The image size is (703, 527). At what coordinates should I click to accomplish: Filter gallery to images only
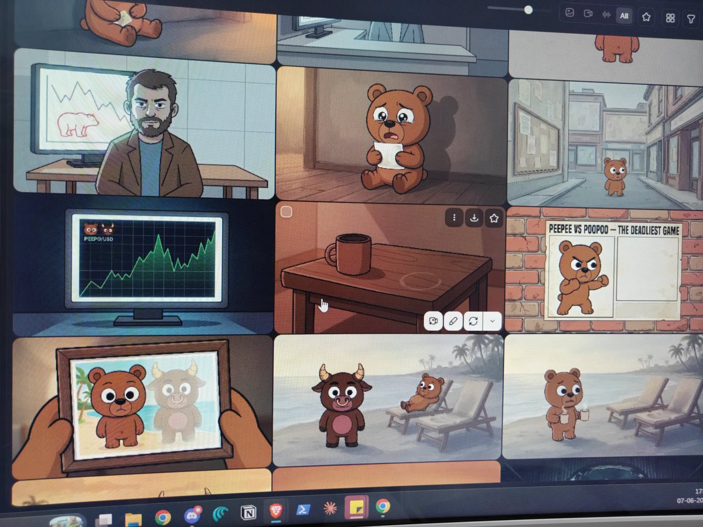(x=569, y=13)
